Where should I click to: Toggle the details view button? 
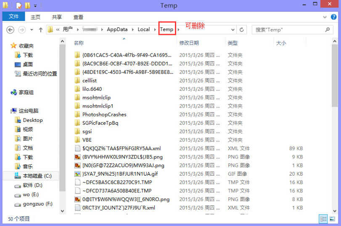coord(323,219)
